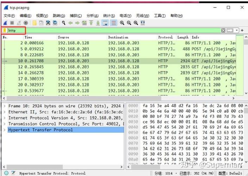The image size is (248, 176).
Task: Select packet 2 at time 0.000166
Action: coord(119,43)
